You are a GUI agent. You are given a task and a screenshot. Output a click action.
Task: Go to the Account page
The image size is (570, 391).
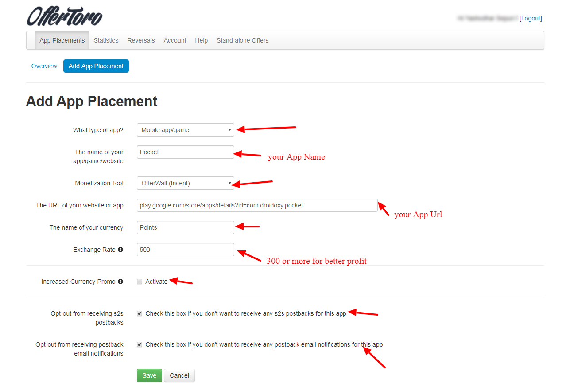tap(174, 40)
